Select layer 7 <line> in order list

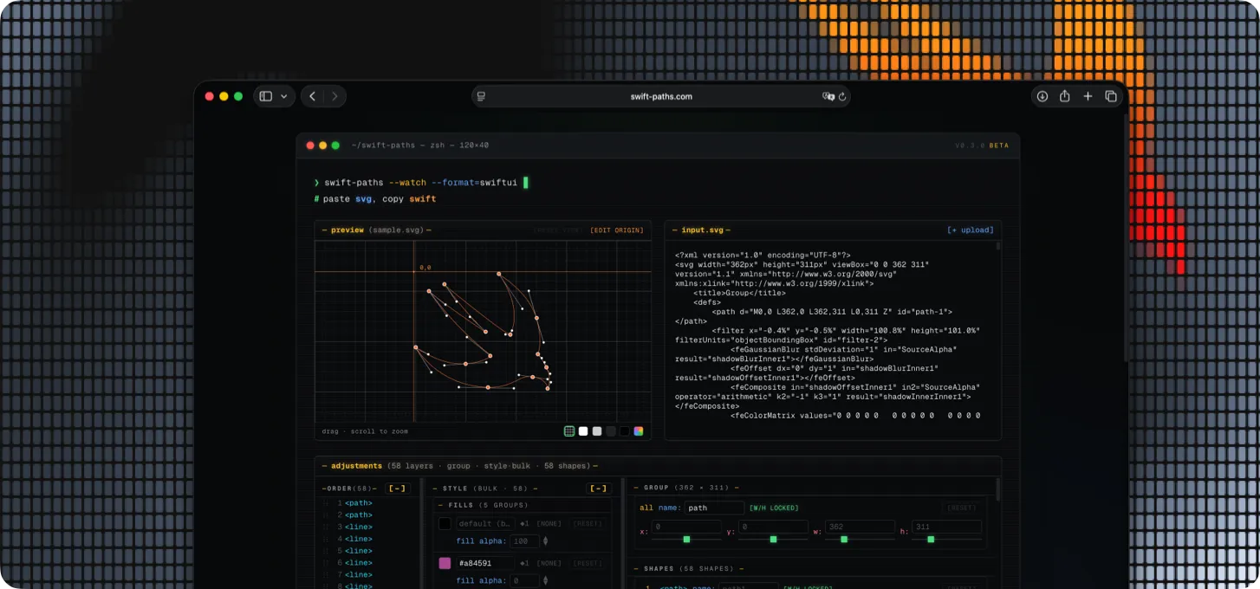[x=358, y=575]
